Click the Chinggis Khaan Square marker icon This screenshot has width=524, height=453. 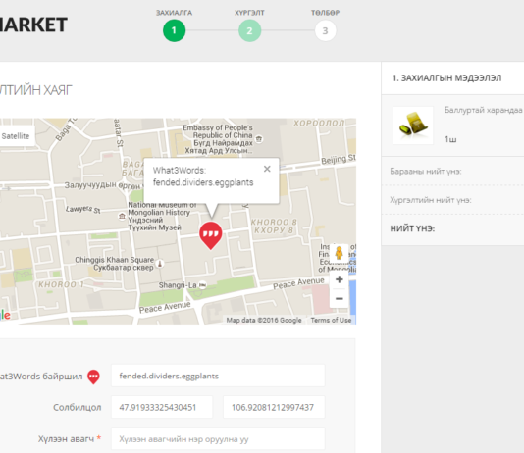(160, 264)
